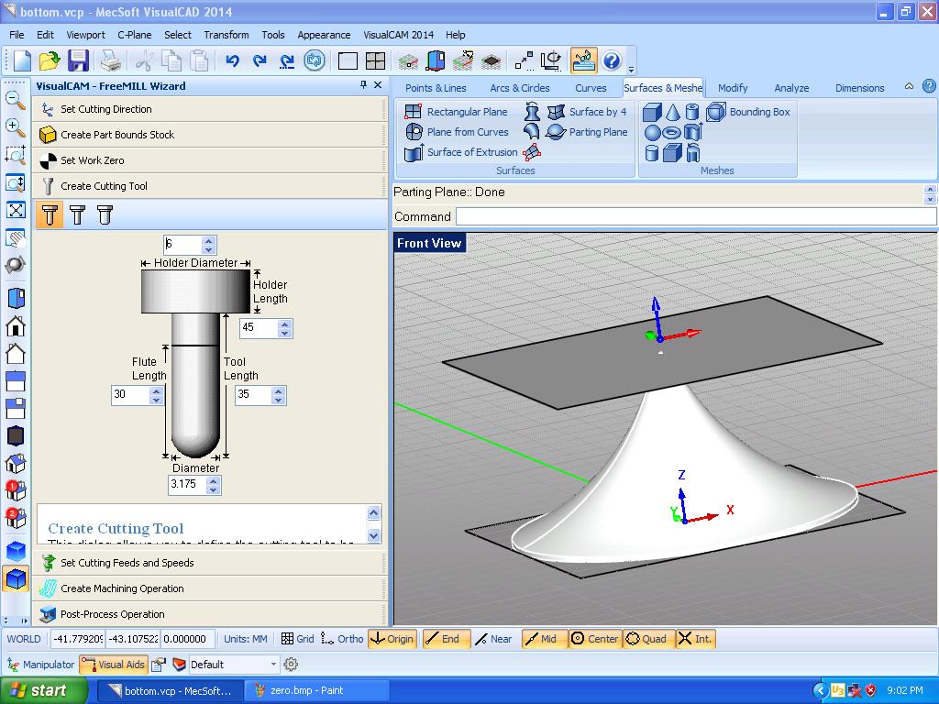Open Create Machining Operation step
The width and height of the screenshot is (939, 704).
(210, 588)
